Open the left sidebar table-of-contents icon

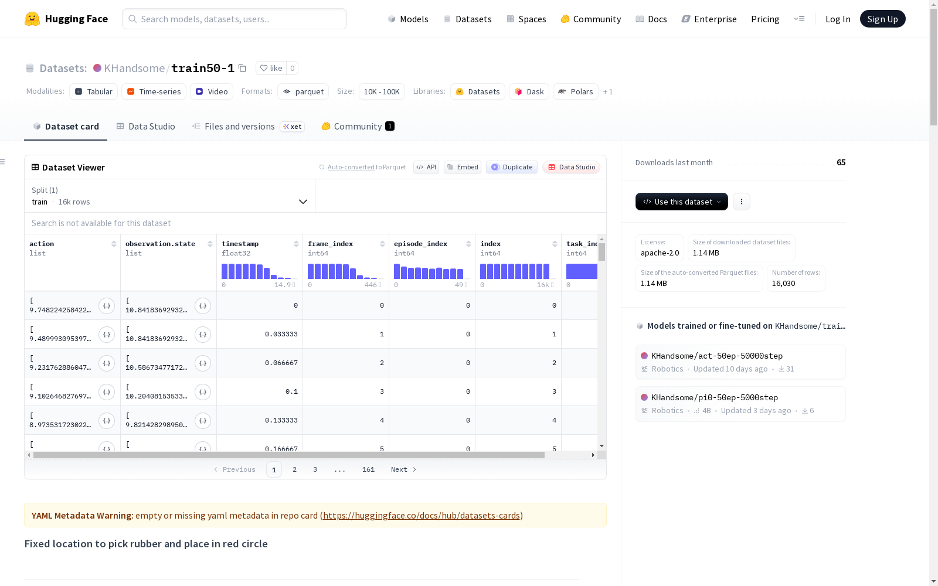(3, 162)
